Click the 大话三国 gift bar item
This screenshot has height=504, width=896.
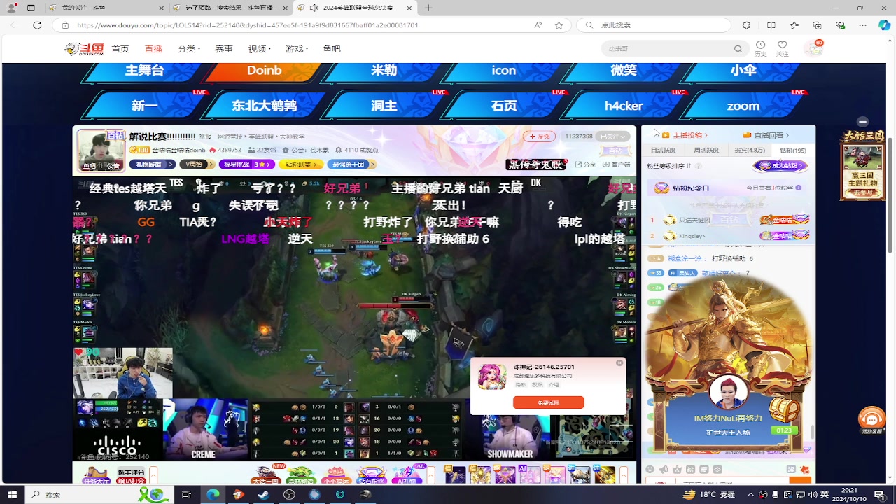pyautogui.click(x=266, y=475)
